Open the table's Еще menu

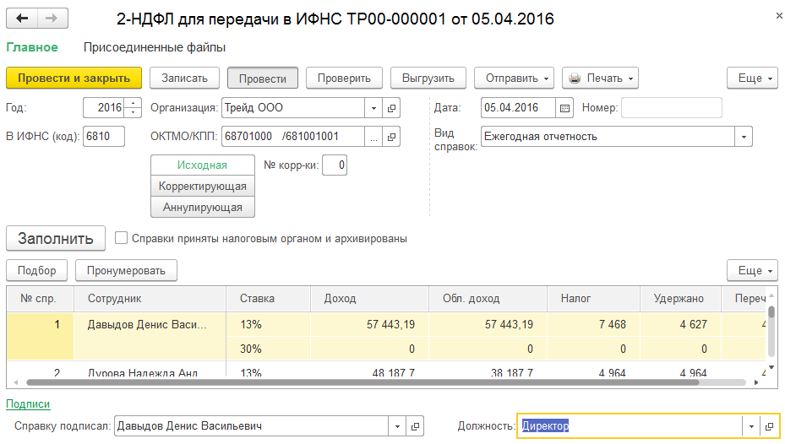coord(752,270)
